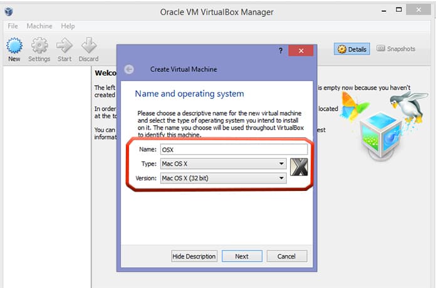The width and height of the screenshot is (436, 288).
Task: Minimize the VirtualBox Manager window
Action: click(x=384, y=11)
